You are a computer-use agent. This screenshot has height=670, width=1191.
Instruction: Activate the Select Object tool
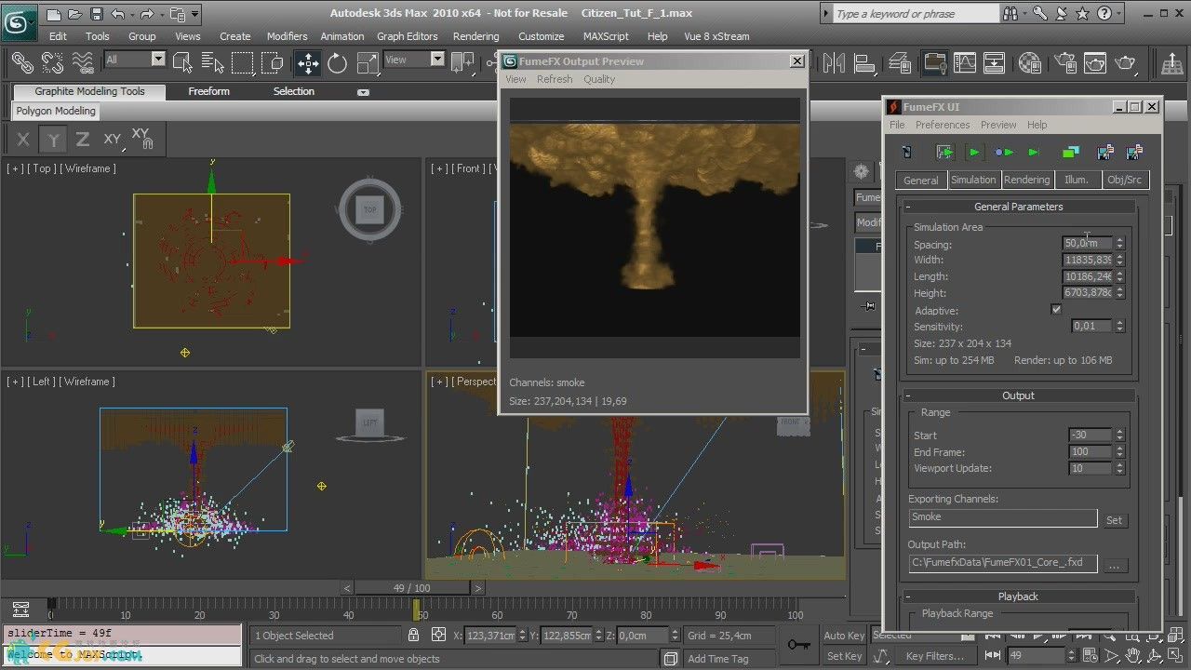[183, 62]
